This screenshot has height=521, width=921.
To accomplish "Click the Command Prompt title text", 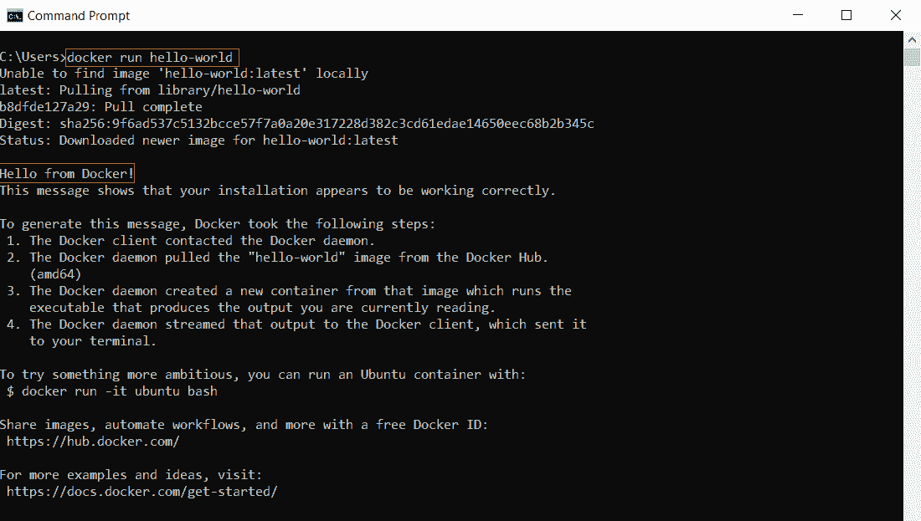I will tap(79, 16).
